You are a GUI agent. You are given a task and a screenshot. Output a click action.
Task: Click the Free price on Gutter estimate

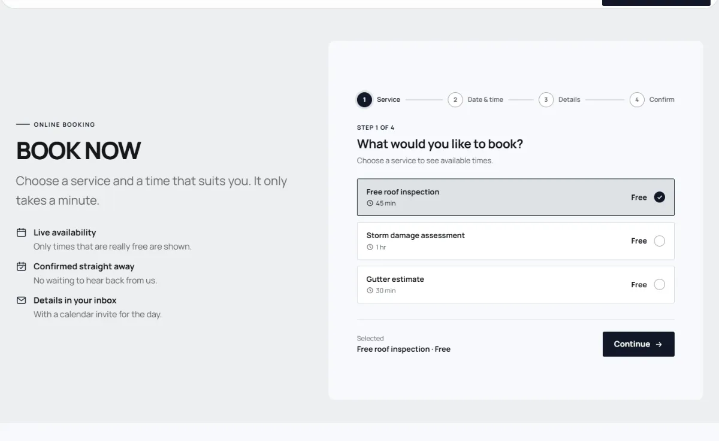click(x=639, y=285)
